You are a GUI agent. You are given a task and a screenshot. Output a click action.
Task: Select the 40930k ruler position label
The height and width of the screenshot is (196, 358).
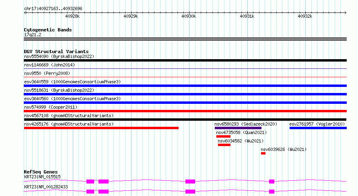tap(189, 16)
